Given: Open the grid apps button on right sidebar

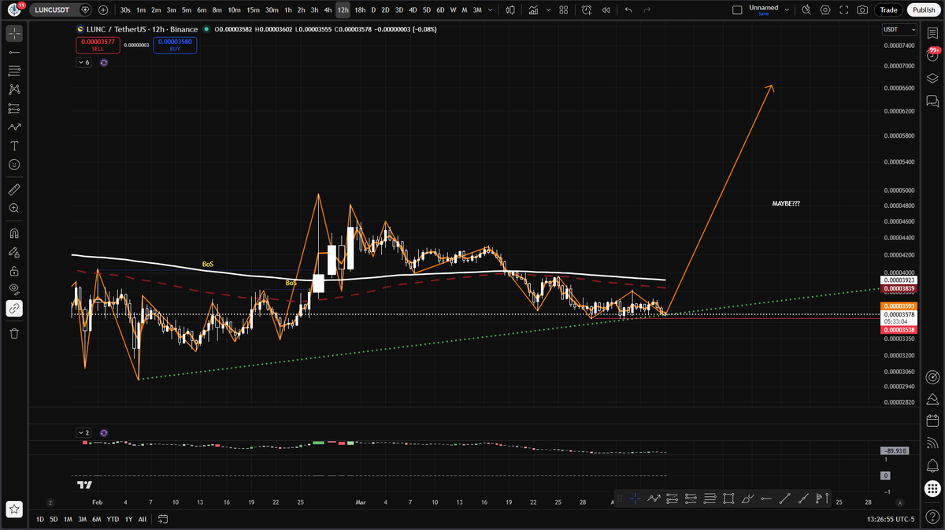Looking at the screenshot, I should (x=932, y=487).
